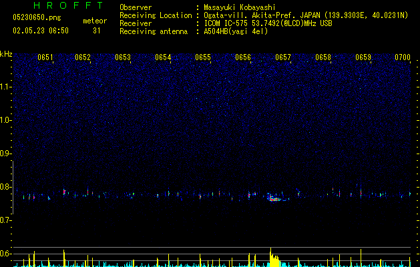Click the 0655 time marker

pos(203,57)
